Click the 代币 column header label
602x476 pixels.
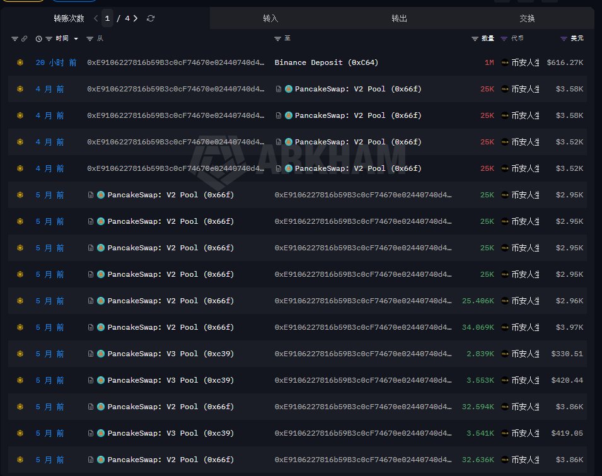[x=517, y=38]
